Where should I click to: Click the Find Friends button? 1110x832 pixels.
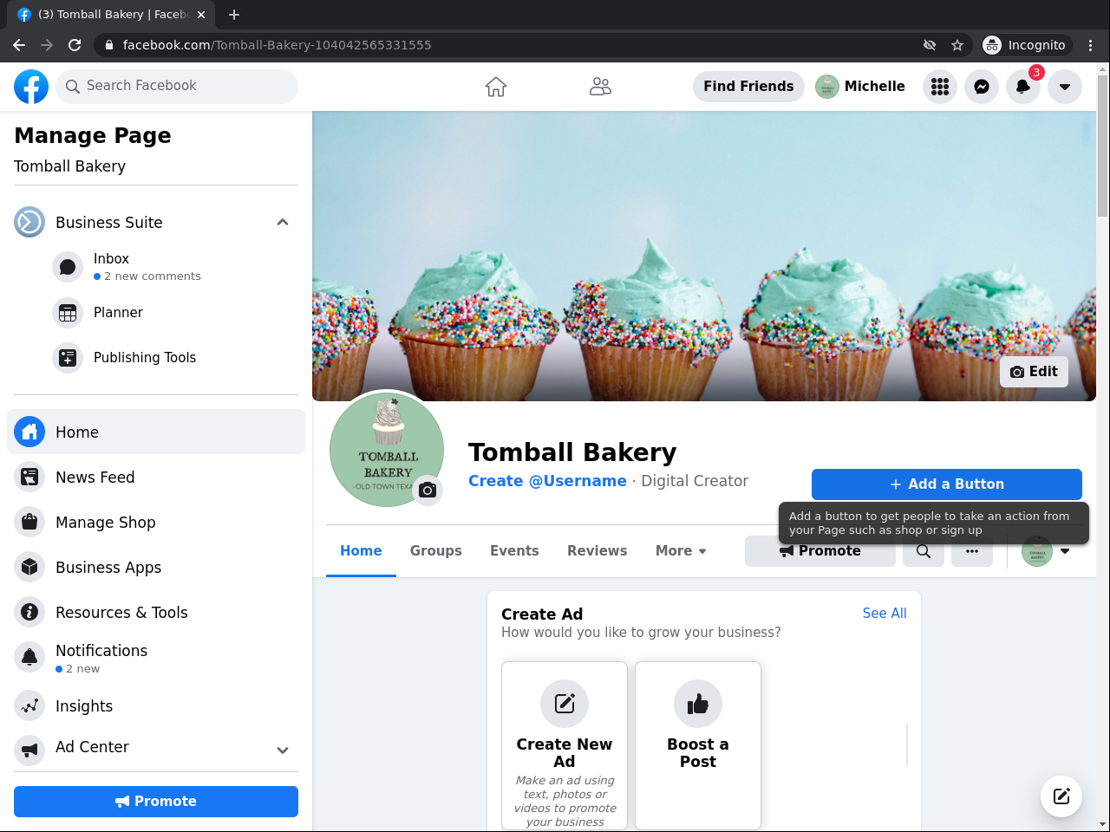coord(748,86)
